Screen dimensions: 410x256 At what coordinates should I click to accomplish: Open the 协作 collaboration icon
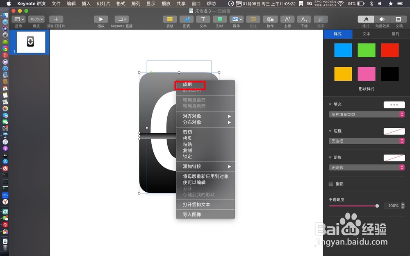coord(271,19)
